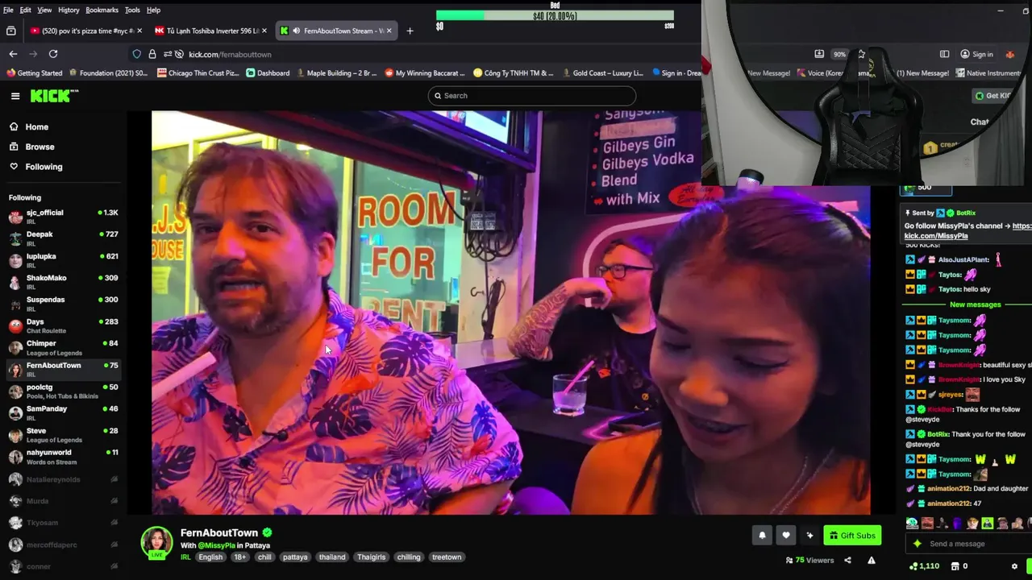Reload the page with the refresh icon

coord(53,54)
